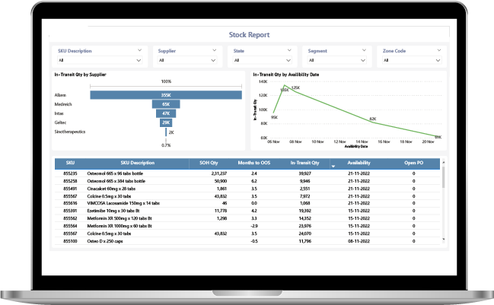Click the Medreich supplier label
This screenshot has height=305, width=494.
(63, 104)
